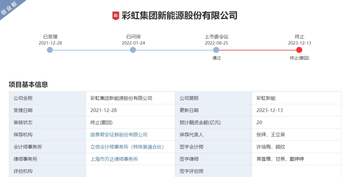Image resolution: width=350 pixels, height=177 pixels.
Task: Click the date 2021-12-28 under 已受理
Action: click(50, 43)
